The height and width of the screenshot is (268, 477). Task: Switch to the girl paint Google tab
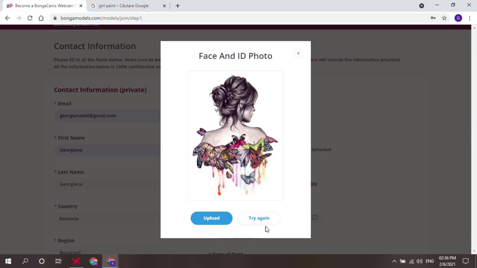point(123,6)
